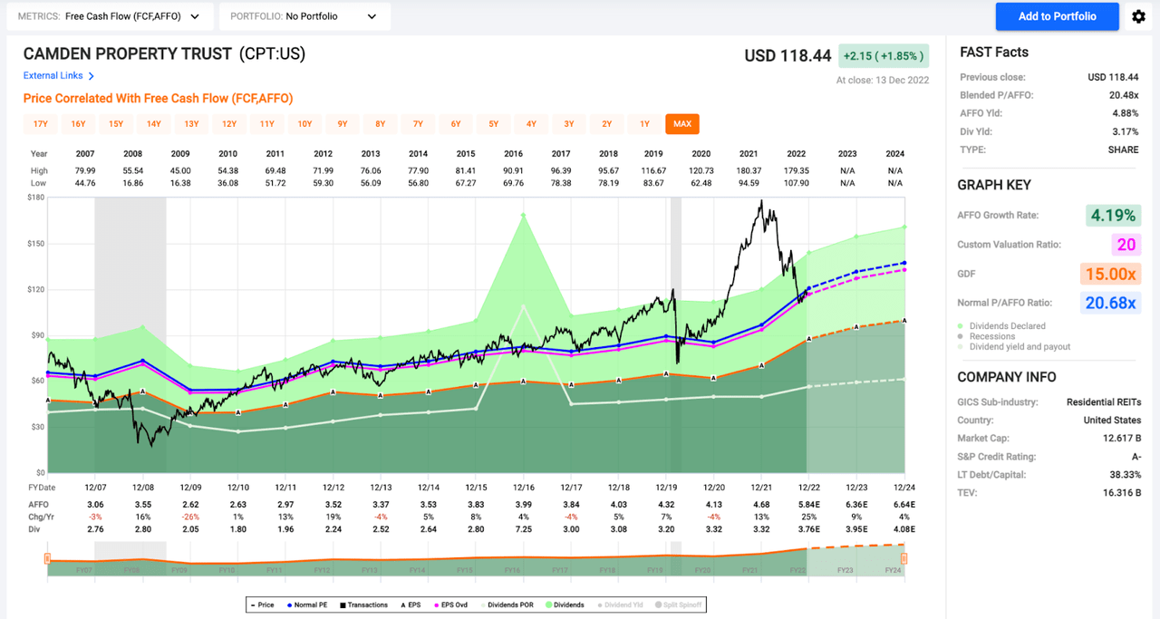Viewport: 1160px width, 619px height.
Task: Open the settings gear icon
Action: (x=1139, y=16)
